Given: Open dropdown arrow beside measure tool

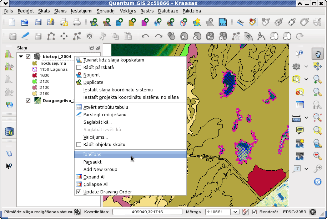Looking at the screenshot, I should tap(306, 118).
